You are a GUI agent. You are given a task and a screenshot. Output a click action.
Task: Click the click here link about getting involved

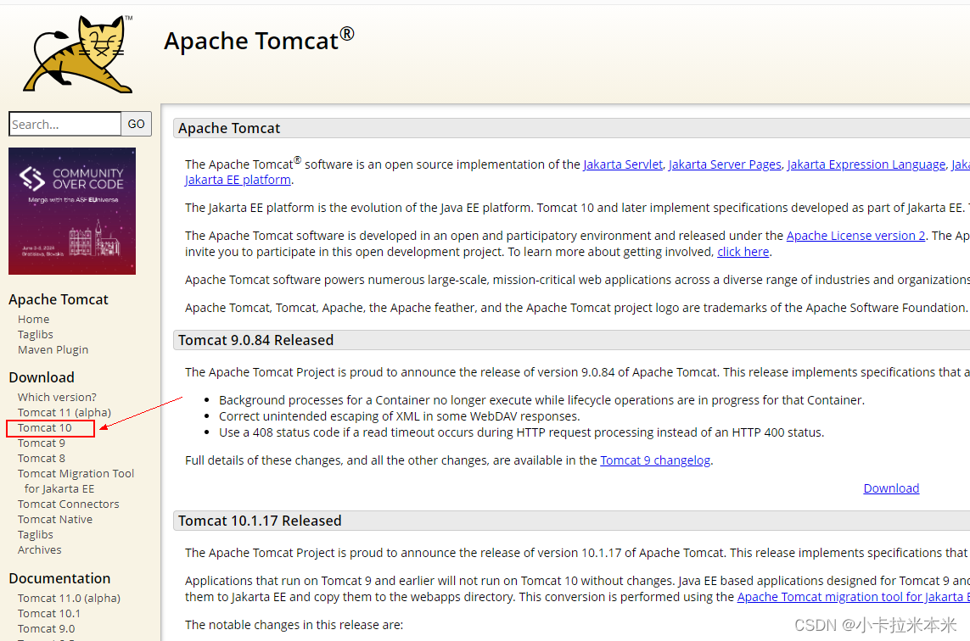tap(743, 251)
